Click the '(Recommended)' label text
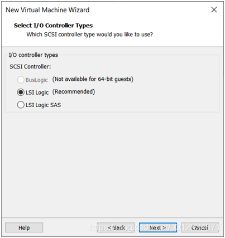 [74, 92]
